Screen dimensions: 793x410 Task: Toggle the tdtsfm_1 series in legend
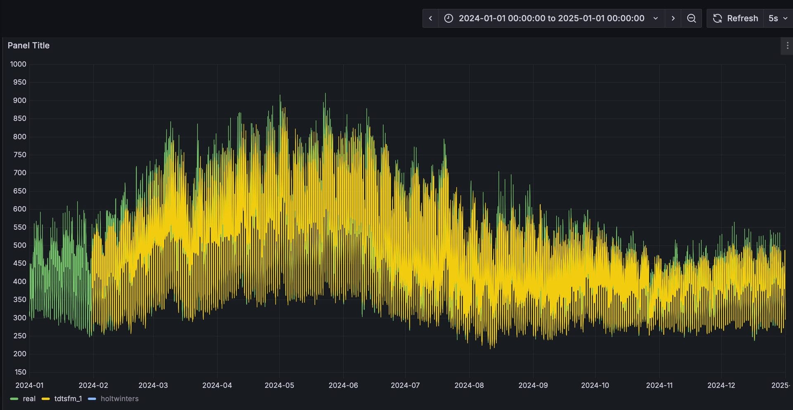pyautogui.click(x=68, y=399)
